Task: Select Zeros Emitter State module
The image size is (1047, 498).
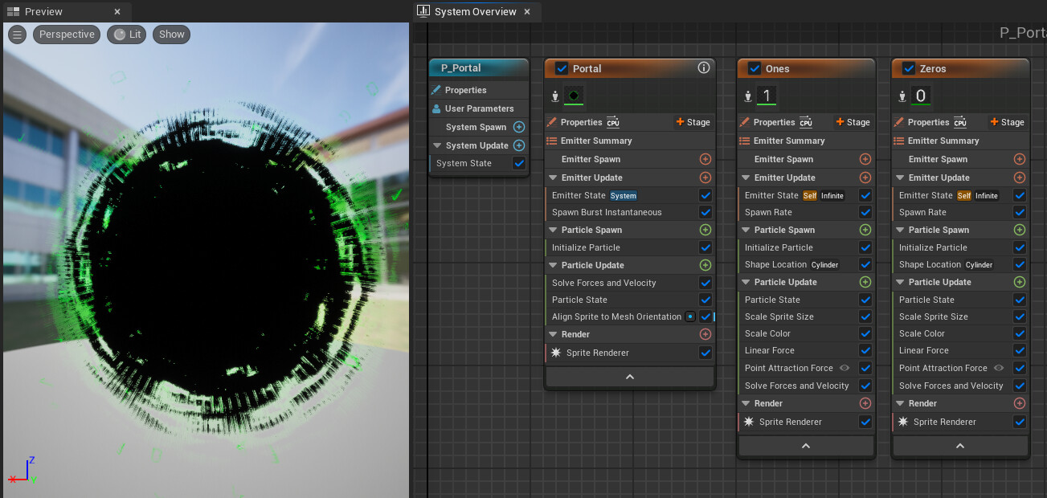Action: 960,195
